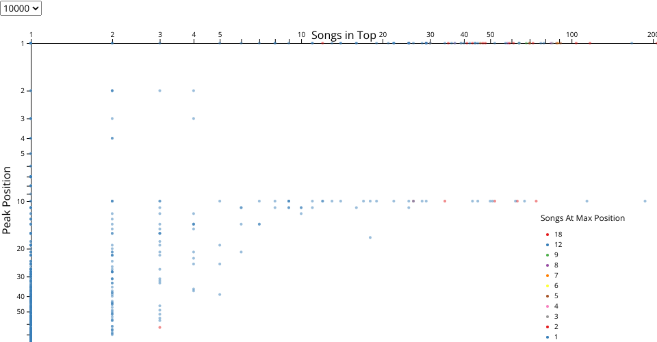657x342 pixels.
Task: Click the 'Peak Position' axis title
Action: tap(8, 200)
